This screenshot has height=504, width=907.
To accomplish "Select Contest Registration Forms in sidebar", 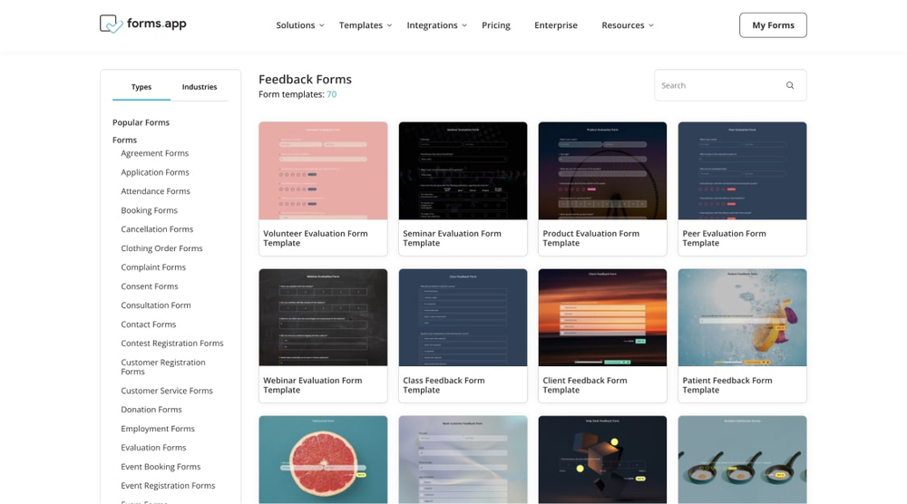I will pos(172,344).
